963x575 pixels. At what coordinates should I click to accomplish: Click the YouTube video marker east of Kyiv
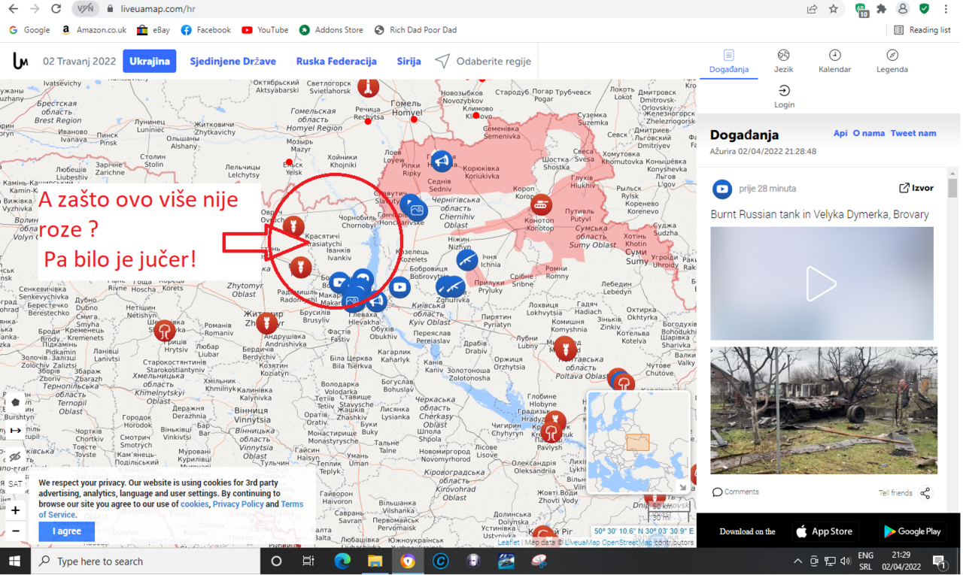pos(399,286)
